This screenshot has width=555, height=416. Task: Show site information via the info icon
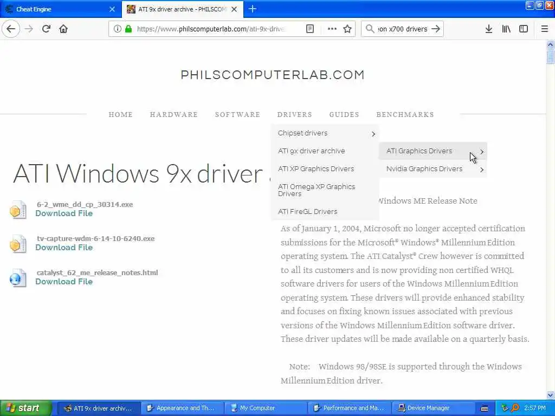tap(117, 29)
